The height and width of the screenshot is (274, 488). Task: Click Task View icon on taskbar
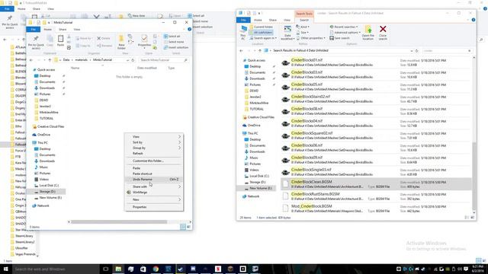click(x=105, y=269)
